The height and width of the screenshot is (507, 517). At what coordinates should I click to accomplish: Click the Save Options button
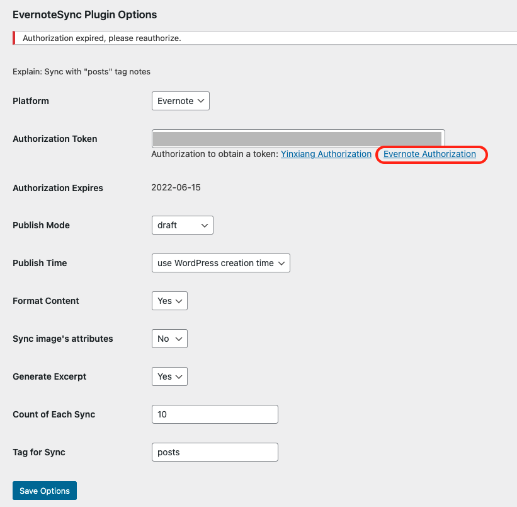[45, 491]
